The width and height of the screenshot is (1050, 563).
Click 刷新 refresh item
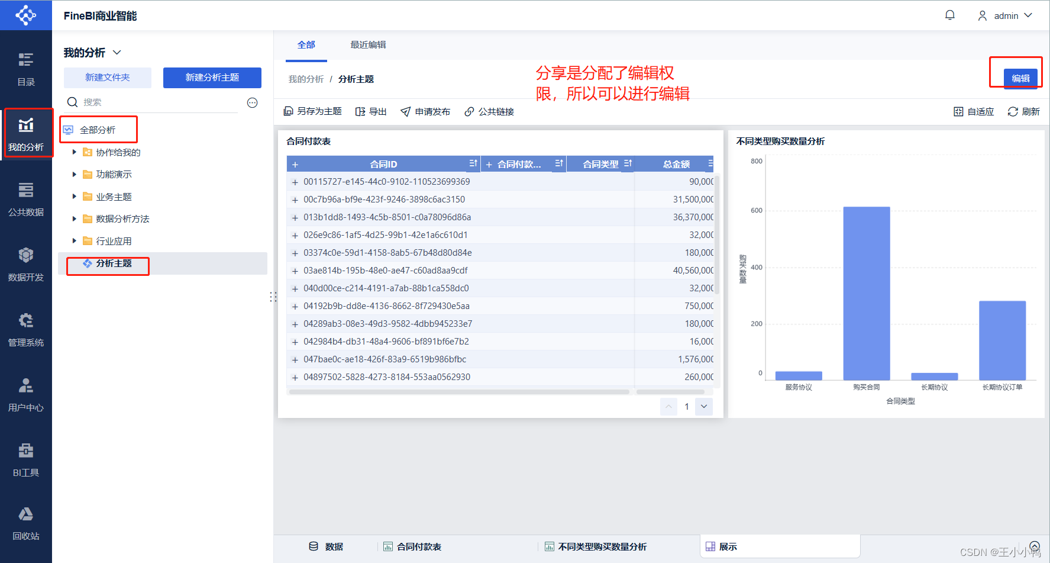[1024, 111]
